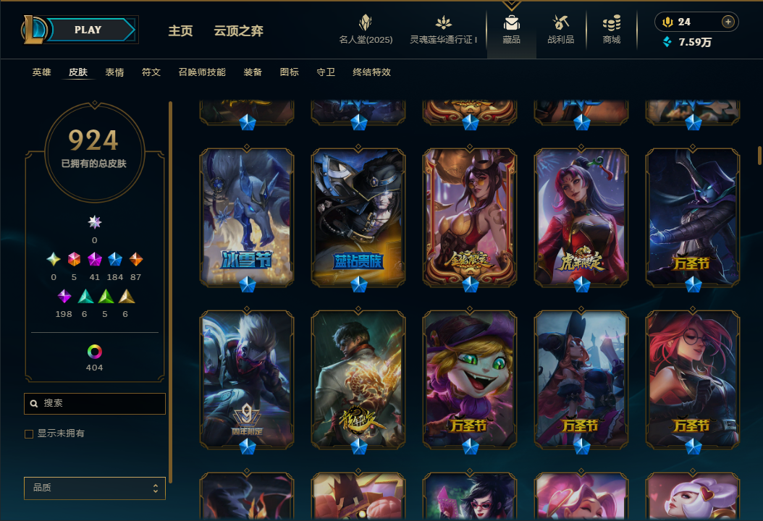The height and width of the screenshot is (521, 763).
Task: Open the 灵魂莲华通行证 lotus icon
Action: coord(443,22)
